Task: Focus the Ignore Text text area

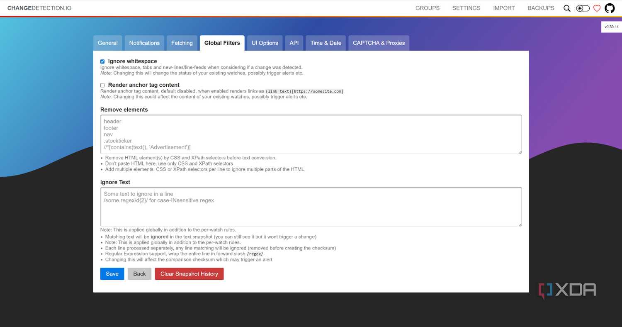Action: click(311, 207)
